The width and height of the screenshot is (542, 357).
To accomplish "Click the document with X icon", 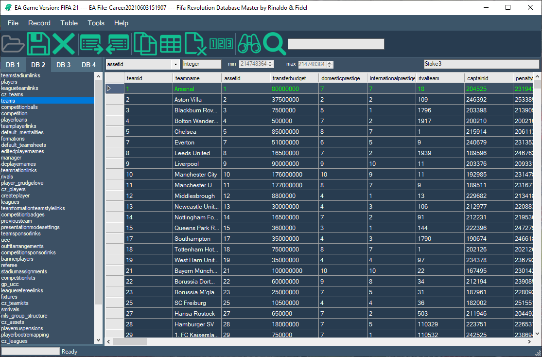I will click(195, 44).
